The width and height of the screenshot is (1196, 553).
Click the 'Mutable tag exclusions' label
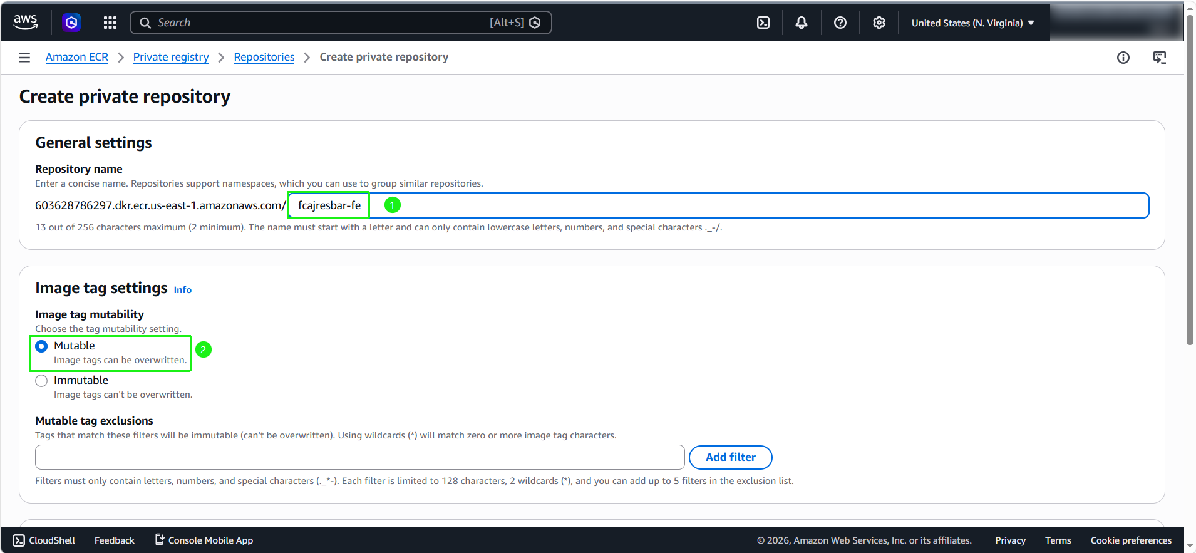[x=94, y=421]
